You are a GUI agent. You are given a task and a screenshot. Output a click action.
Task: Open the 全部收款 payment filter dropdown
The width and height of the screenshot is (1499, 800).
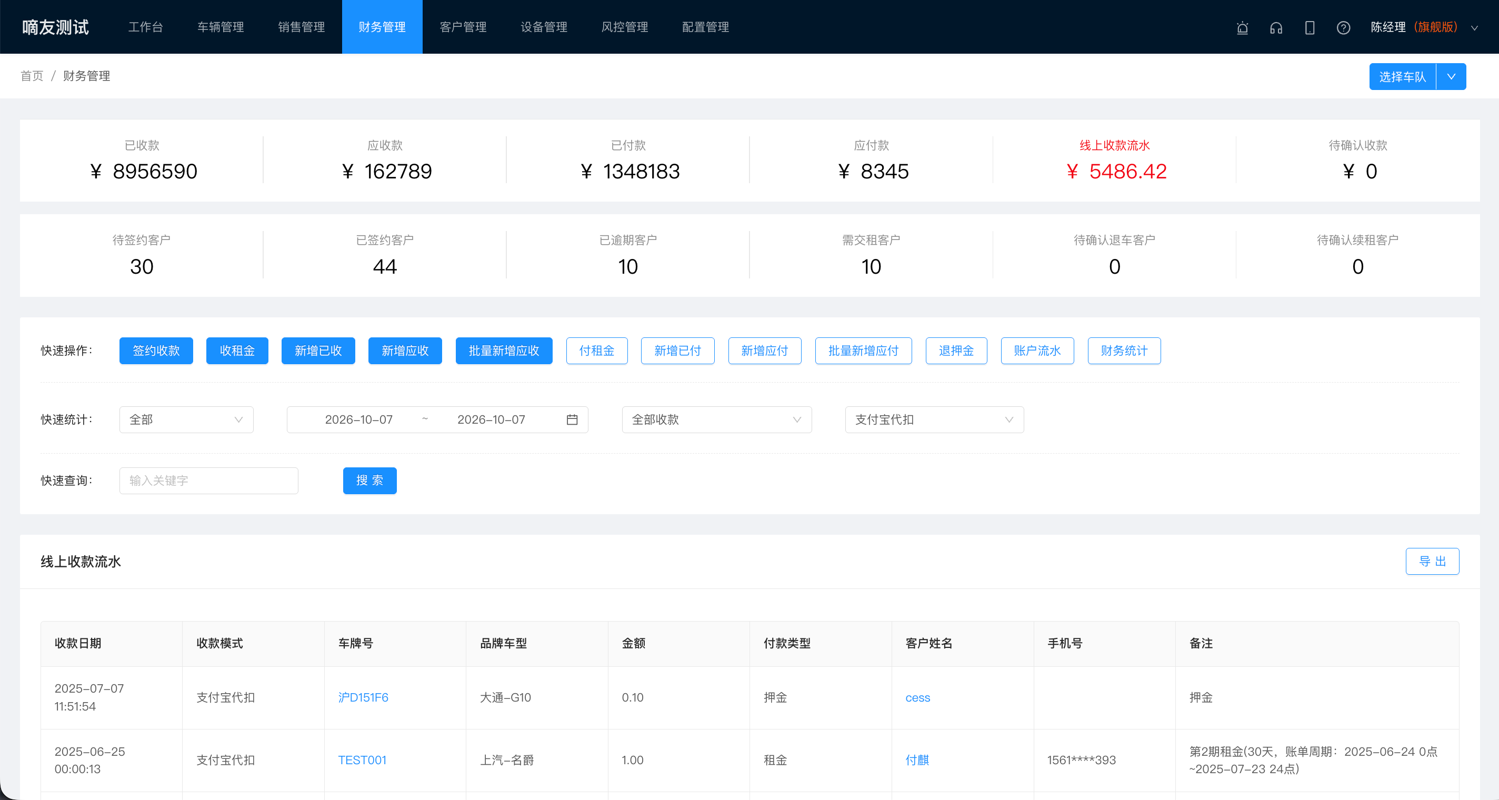tap(717, 419)
